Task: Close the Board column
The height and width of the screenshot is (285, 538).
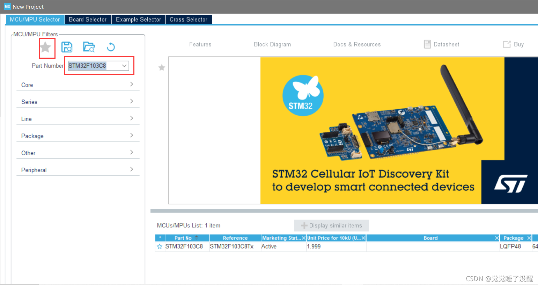Action: pyautogui.click(x=497, y=238)
